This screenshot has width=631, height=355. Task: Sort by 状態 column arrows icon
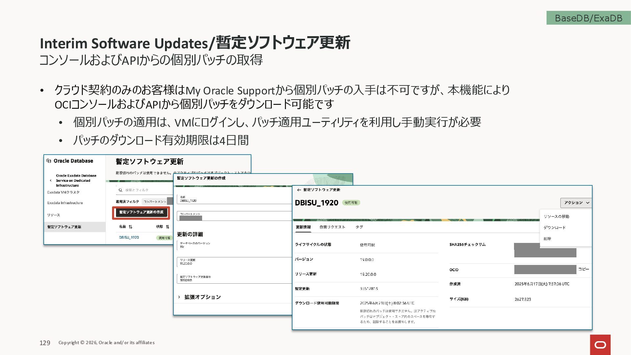[168, 227]
